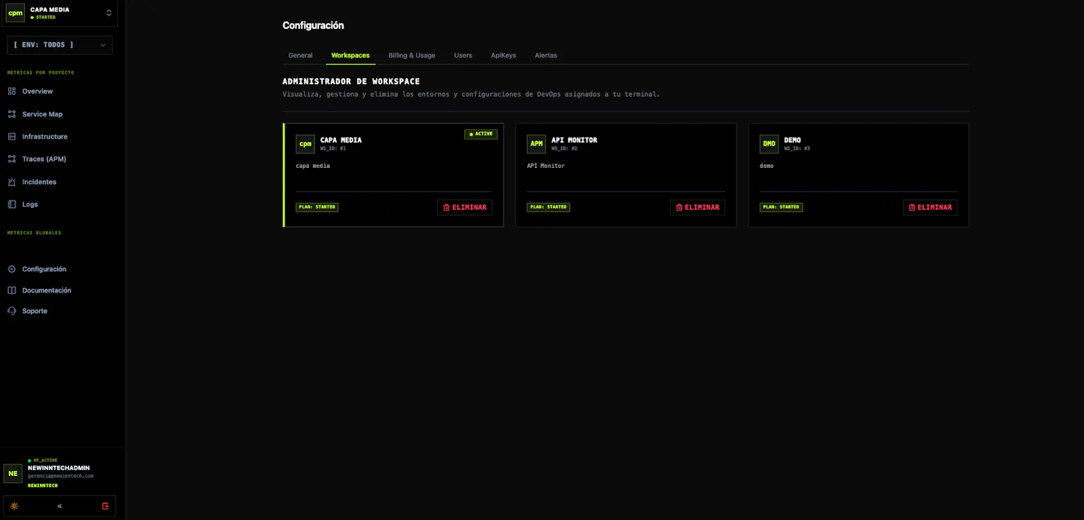Click the DMO badge on DEMO card

click(x=769, y=144)
